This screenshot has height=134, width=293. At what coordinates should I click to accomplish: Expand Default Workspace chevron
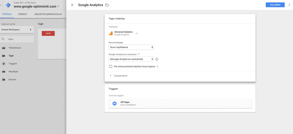pos(30,30)
